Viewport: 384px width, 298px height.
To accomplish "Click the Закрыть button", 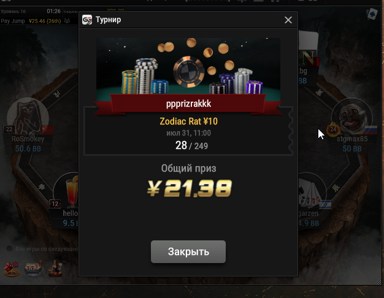I will [x=188, y=251].
